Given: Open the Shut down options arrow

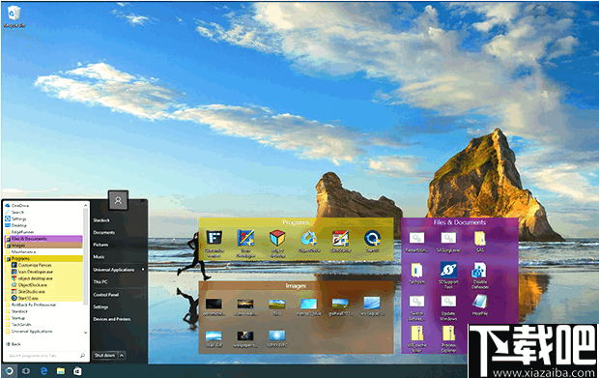Looking at the screenshot, I should [x=122, y=355].
